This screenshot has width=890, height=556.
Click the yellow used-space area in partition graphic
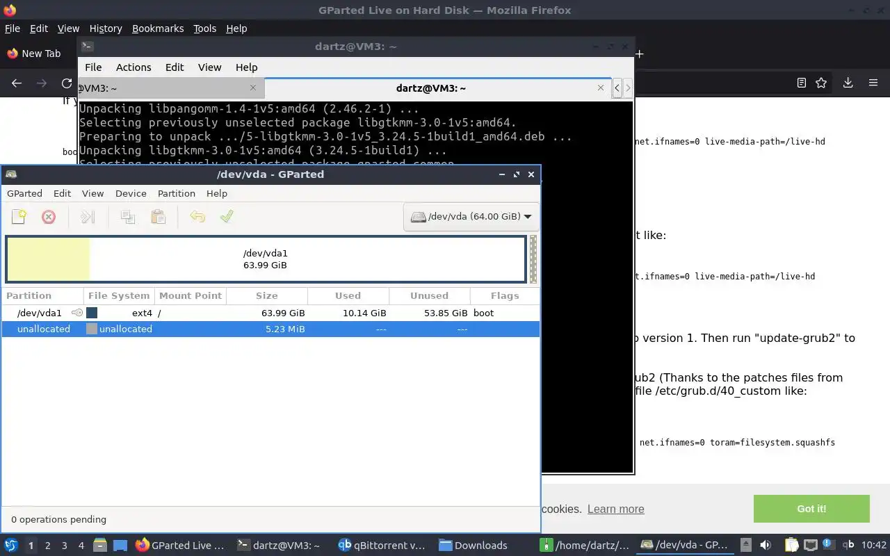(x=49, y=259)
